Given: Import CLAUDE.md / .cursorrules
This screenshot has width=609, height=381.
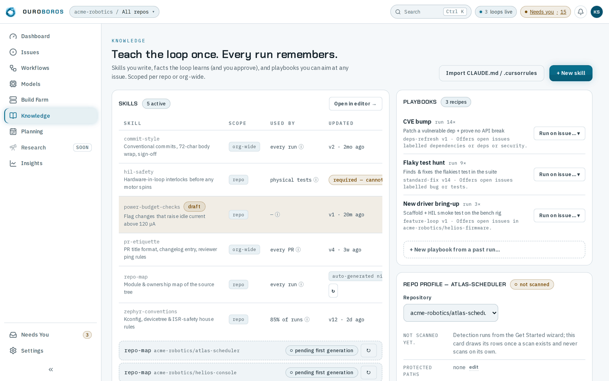Looking at the screenshot, I should 491,73.
